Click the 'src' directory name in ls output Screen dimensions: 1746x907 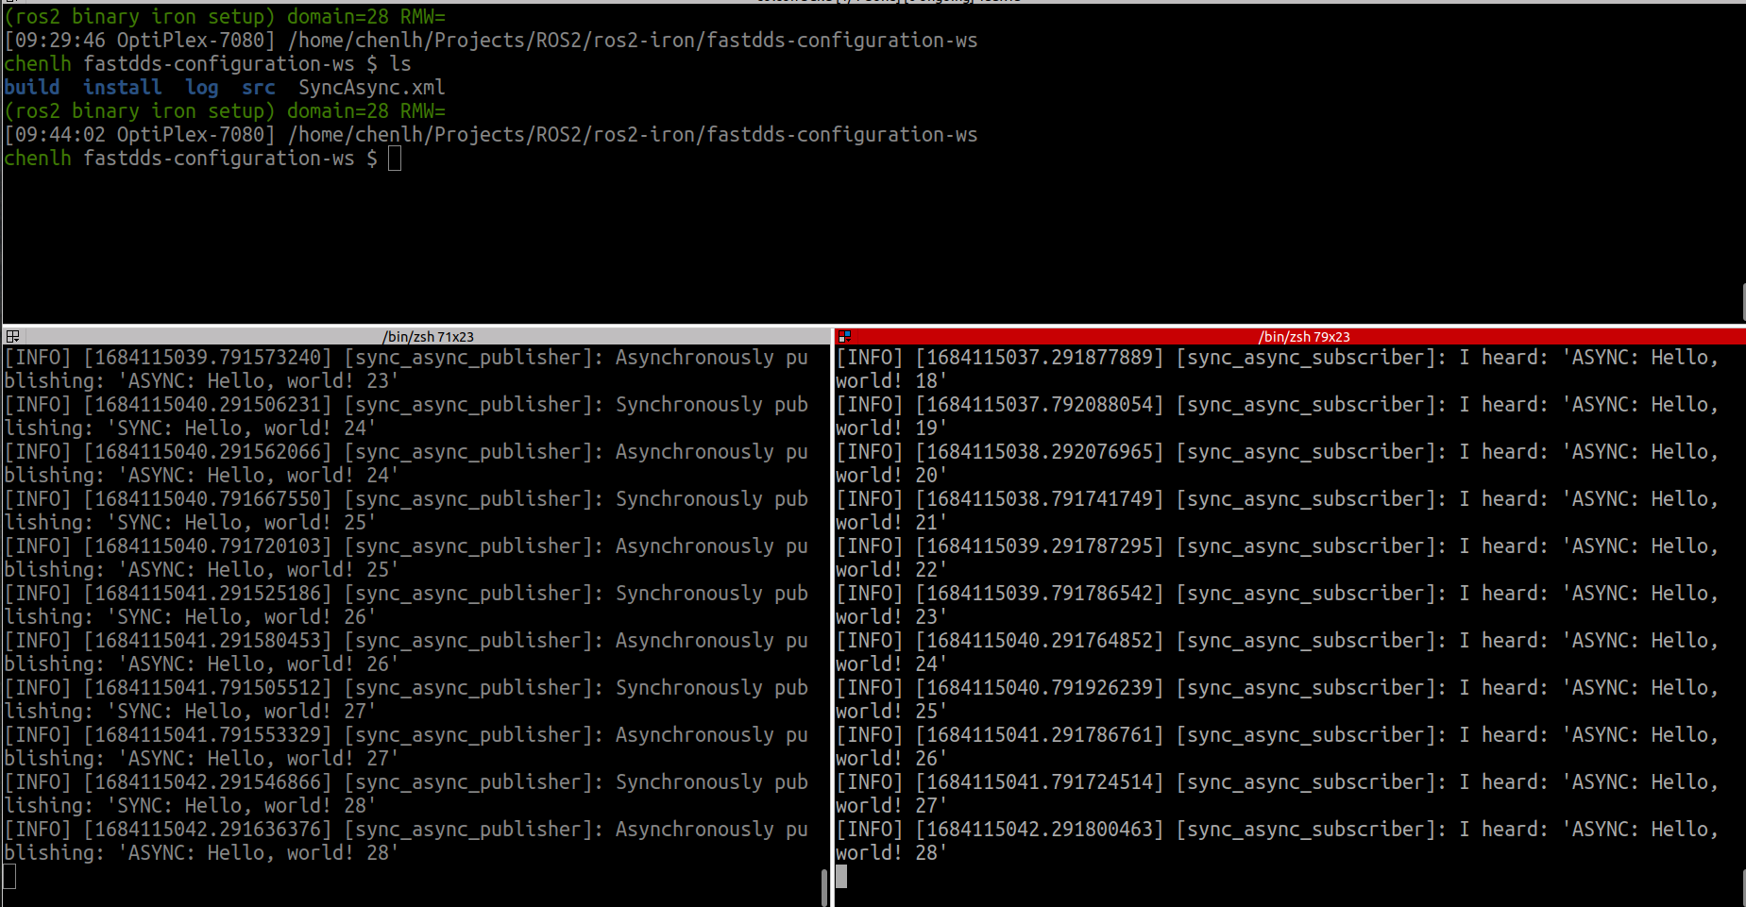(x=259, y=88)
